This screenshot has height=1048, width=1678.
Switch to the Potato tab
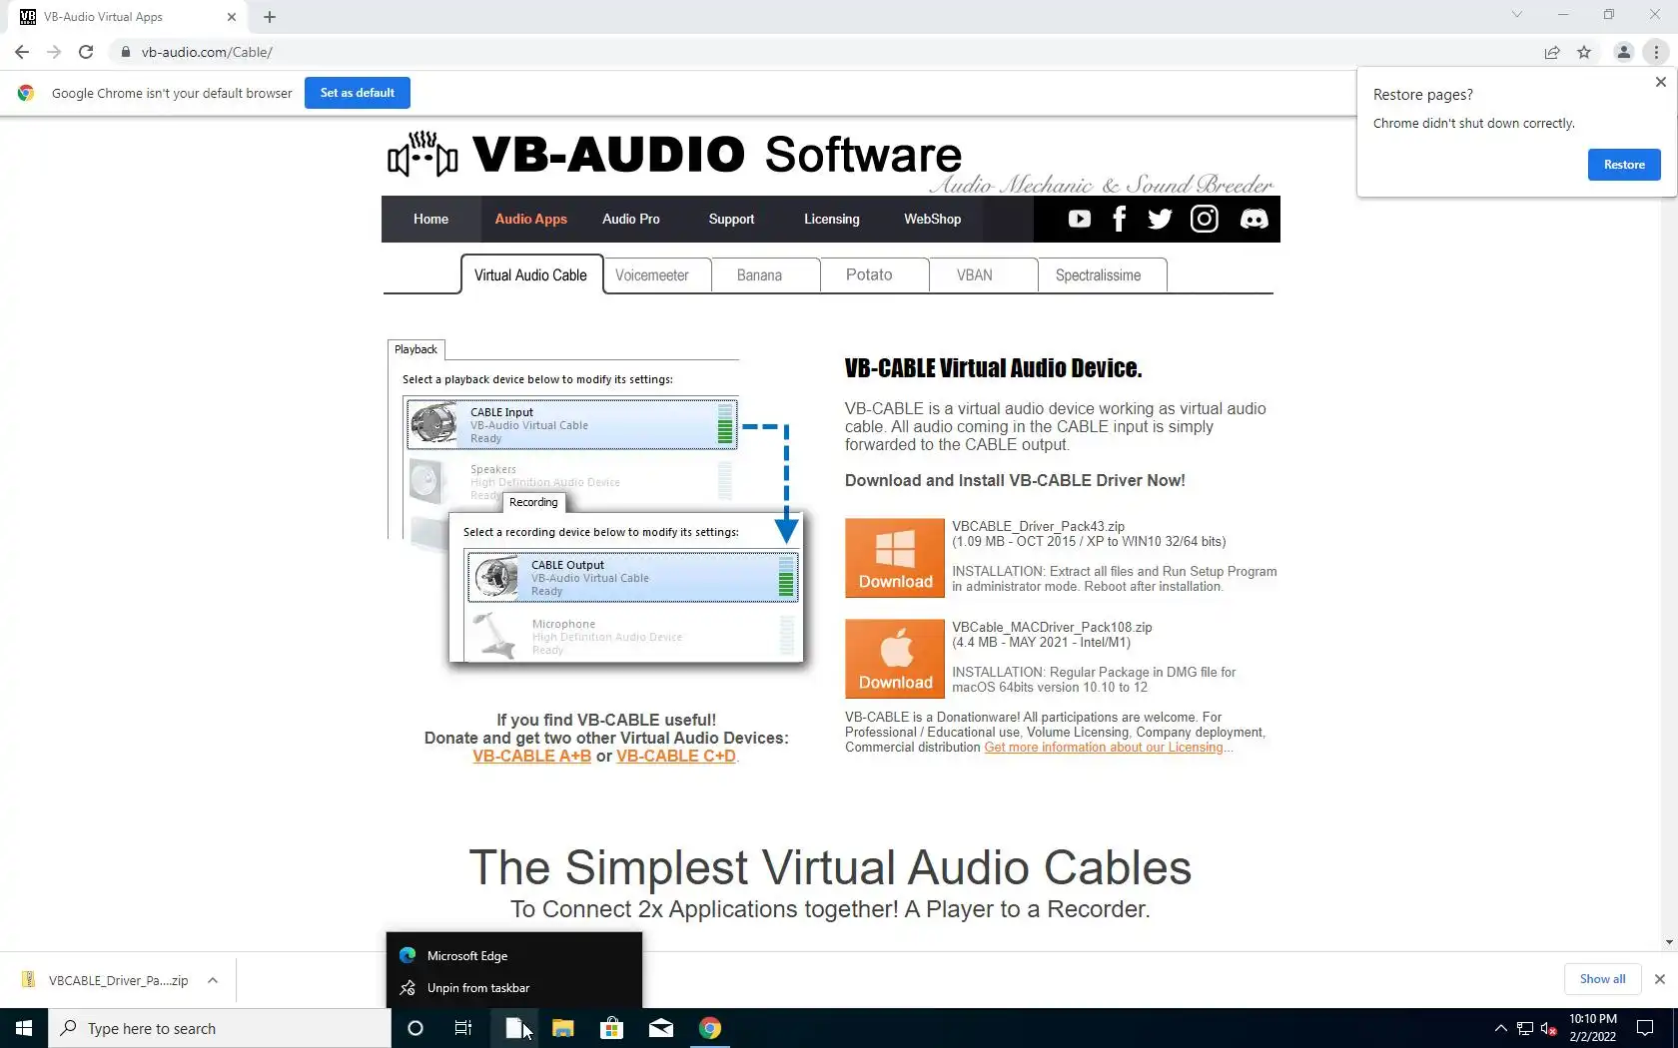(874, 274)
